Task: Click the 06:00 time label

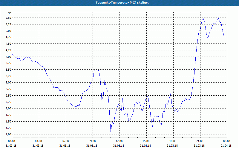Action: coord(66,141)
